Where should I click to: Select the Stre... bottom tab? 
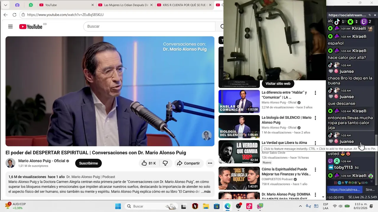[370, 190]
